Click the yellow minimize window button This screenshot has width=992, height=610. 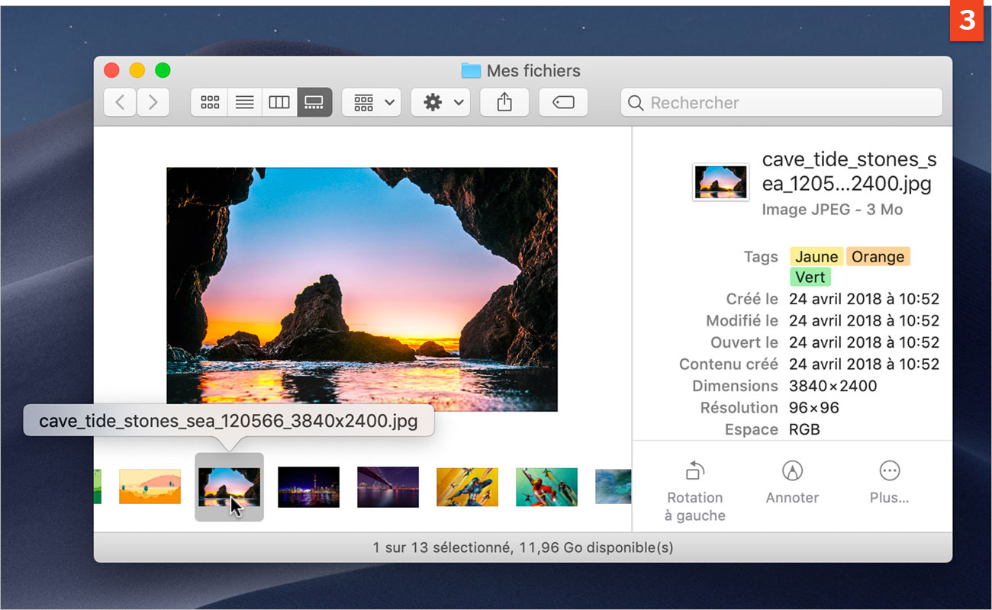coord(137,70)
